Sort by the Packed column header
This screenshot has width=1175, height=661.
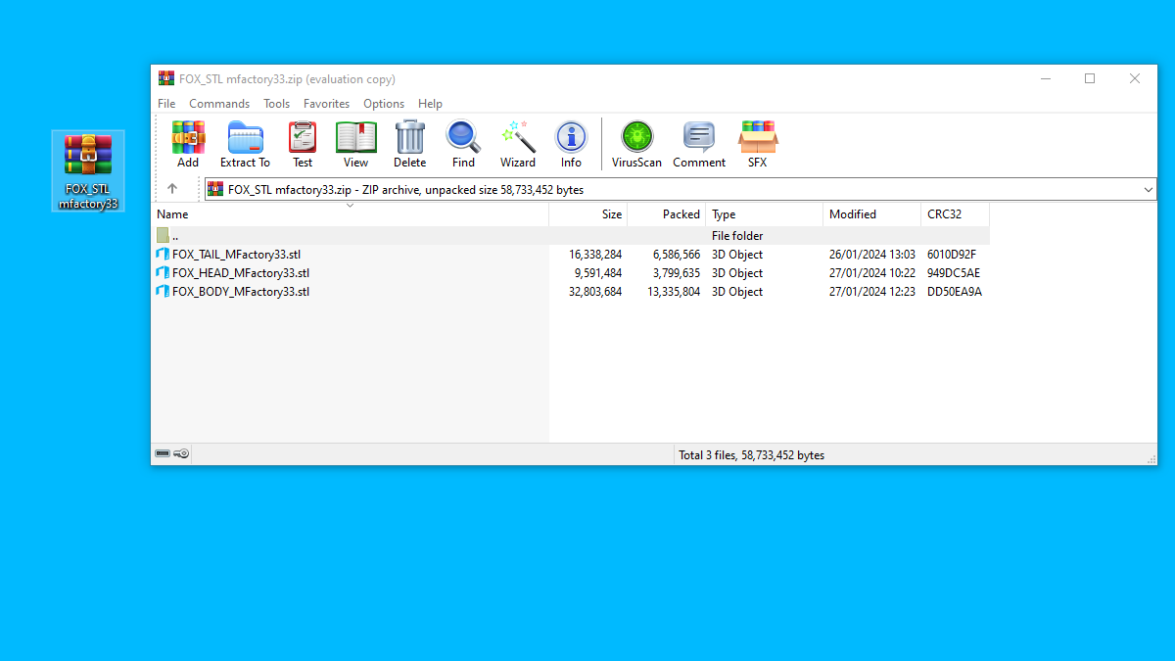click(x=667, y=214)
